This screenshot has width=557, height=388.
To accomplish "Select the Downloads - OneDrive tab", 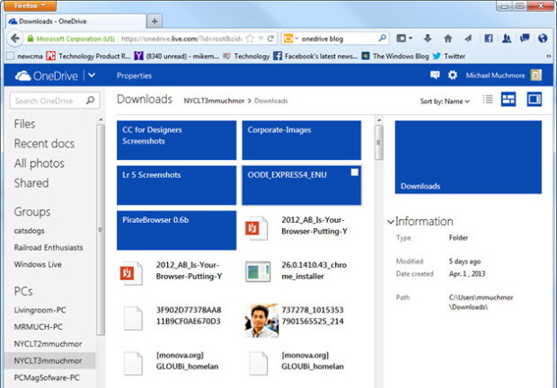I will pos(75,22).
